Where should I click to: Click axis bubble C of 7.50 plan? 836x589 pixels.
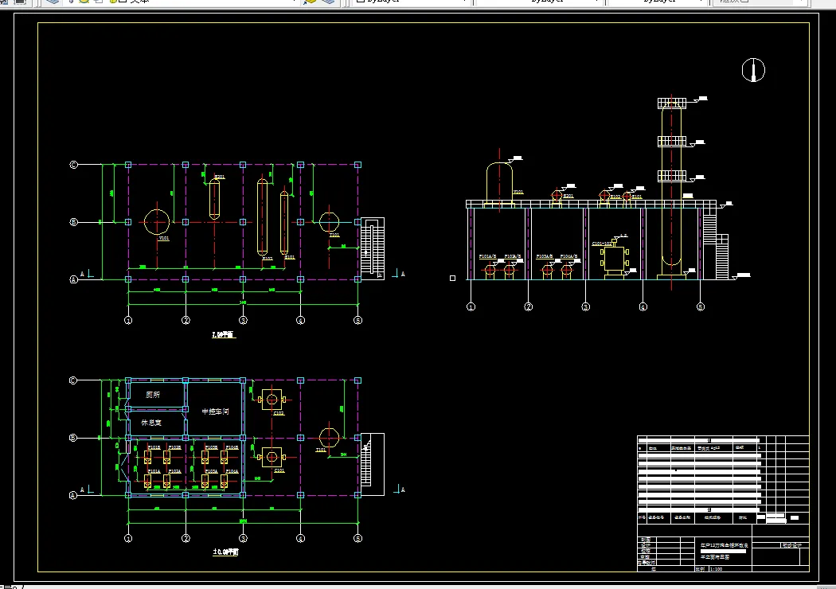[x=73, y=165]
